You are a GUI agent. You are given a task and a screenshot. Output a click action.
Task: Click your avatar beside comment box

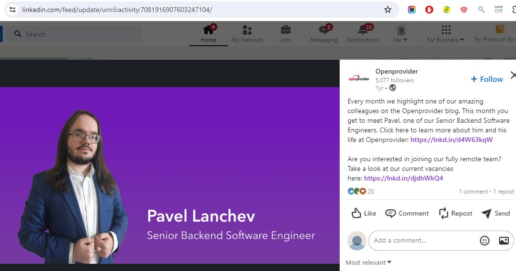pyautogui.click(x=357, y=240)
